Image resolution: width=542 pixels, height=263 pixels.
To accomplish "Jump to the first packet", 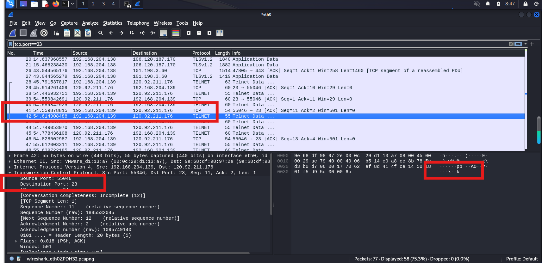I will tap(142, 33).
